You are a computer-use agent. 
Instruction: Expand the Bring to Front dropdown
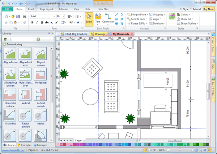tap(148, 14)
